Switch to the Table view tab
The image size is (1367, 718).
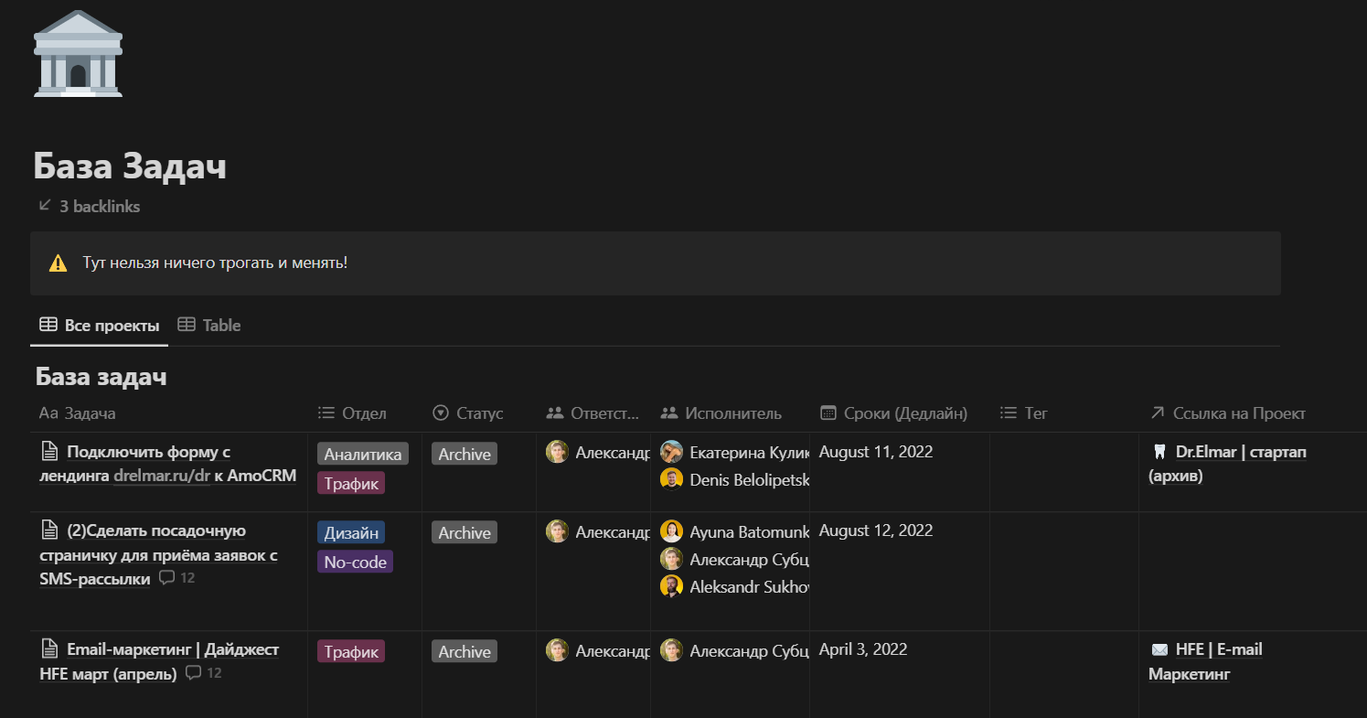(209, 326)
